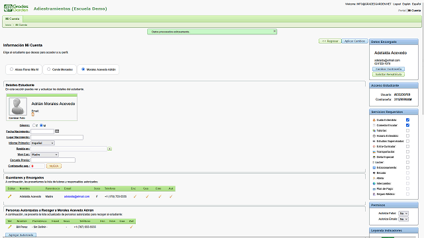Click Solicitar Rematrícula button
The image size is (424, 238).
point(388,75)
